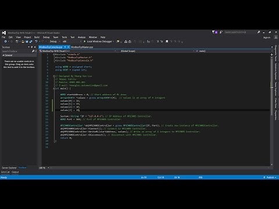Click the Save All toolbar icon

click(x=31, y=41)
